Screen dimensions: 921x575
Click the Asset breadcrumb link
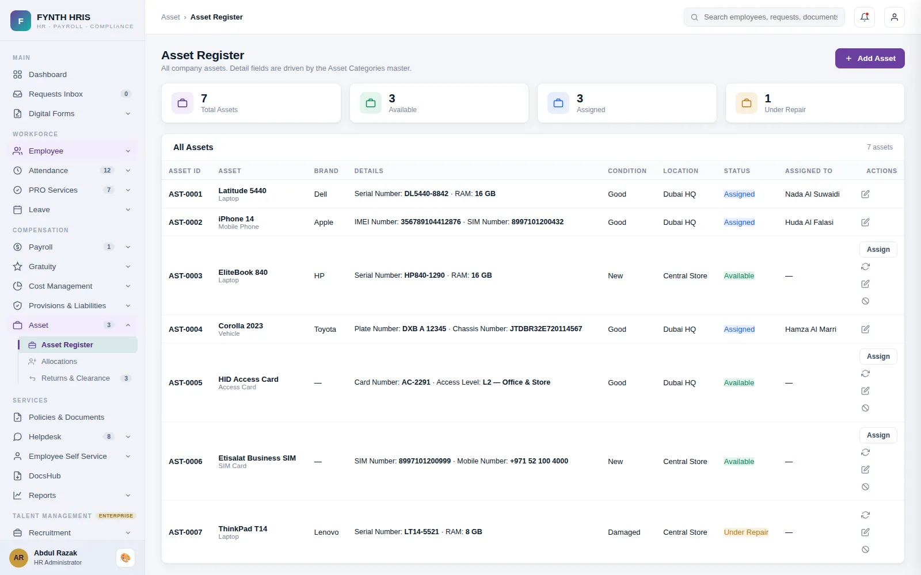[x=170, y=17]
